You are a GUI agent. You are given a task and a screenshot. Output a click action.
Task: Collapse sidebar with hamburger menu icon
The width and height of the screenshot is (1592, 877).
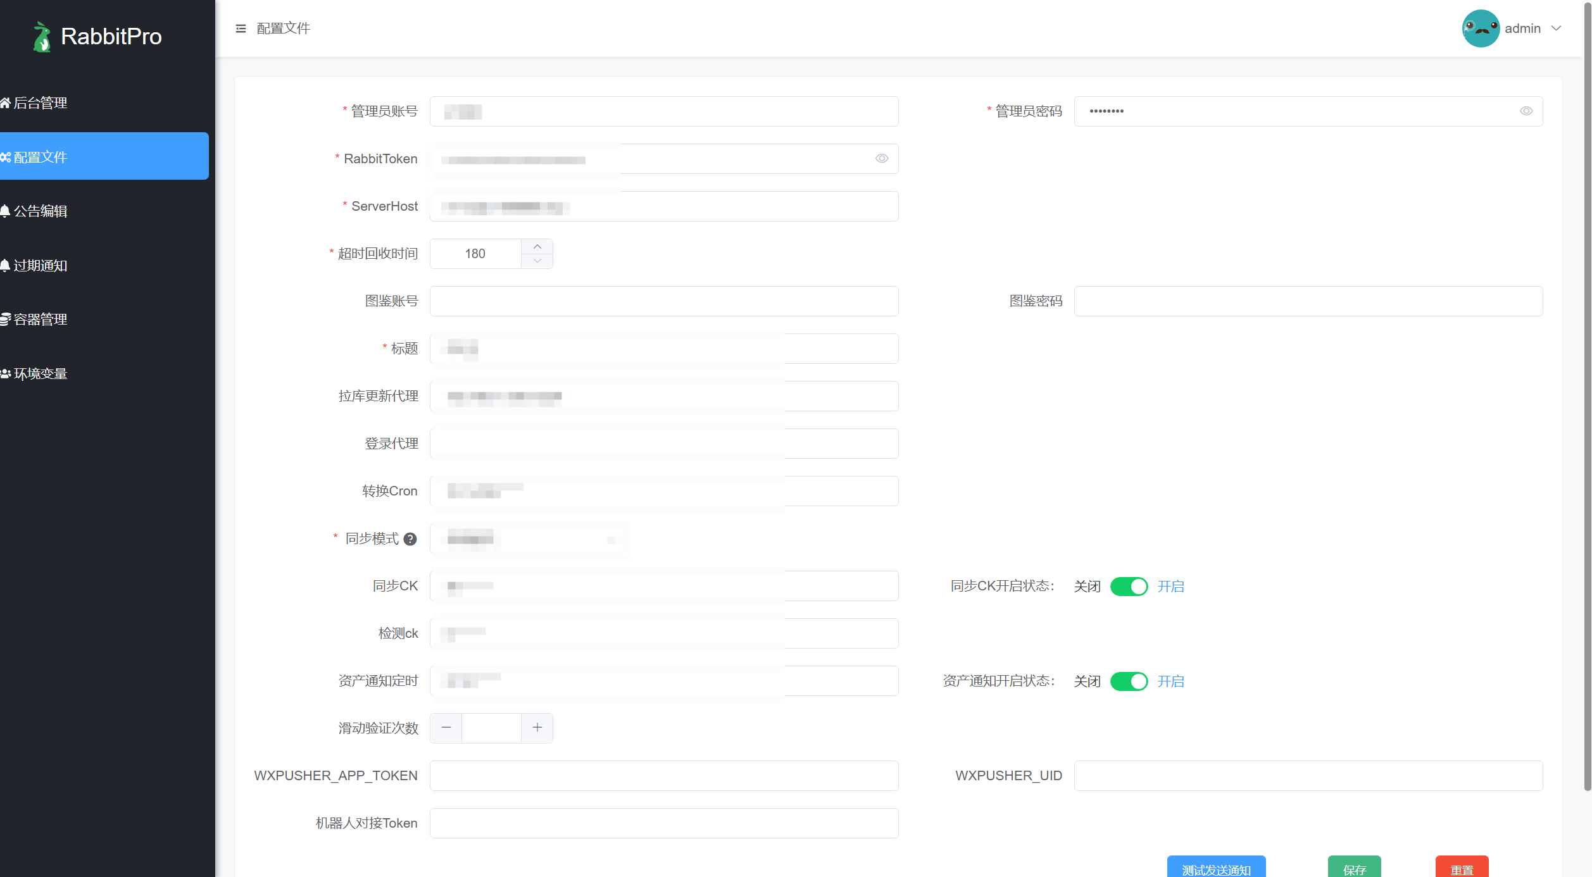[x=241, y=28]
